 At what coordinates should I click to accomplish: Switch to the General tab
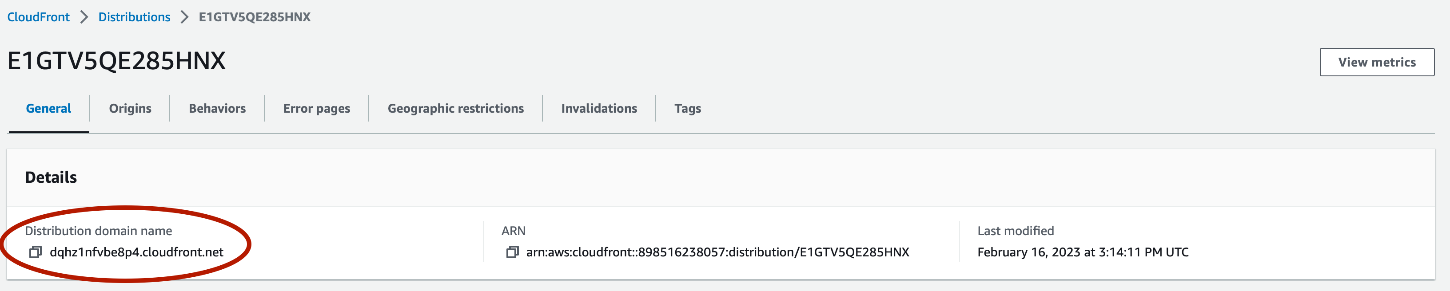[x=48, y=108]
